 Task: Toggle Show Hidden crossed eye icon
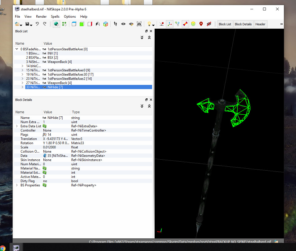(209, 24)
